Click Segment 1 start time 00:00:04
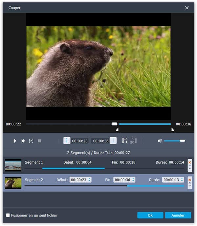The image size is (197, 226). [84, 162]
